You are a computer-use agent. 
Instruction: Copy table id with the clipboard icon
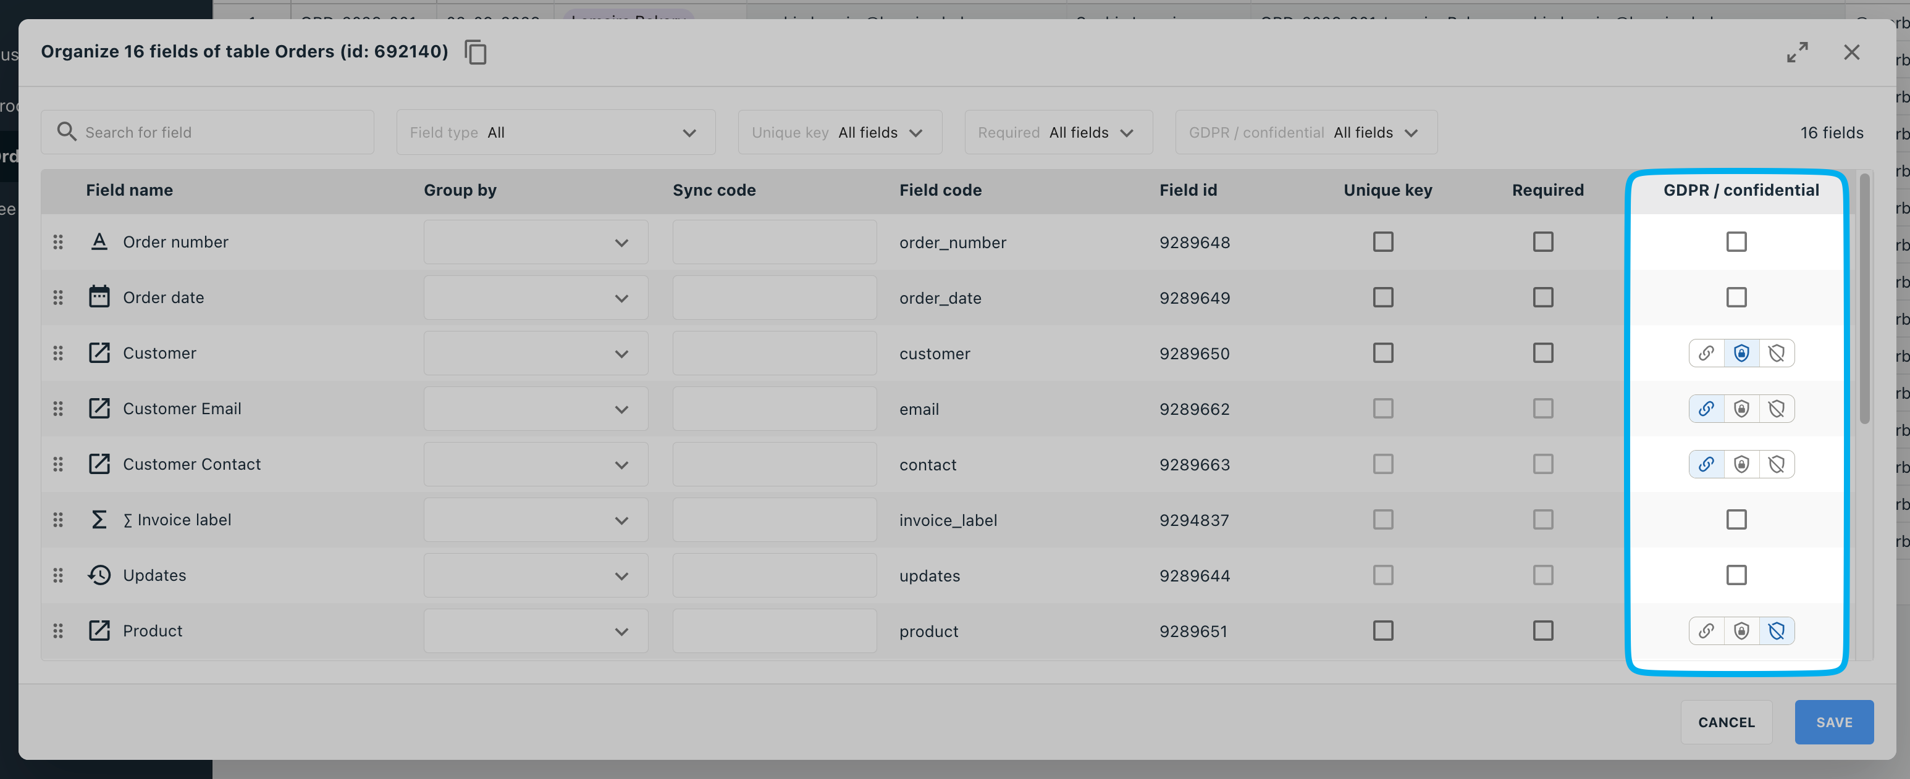point(475,52)
